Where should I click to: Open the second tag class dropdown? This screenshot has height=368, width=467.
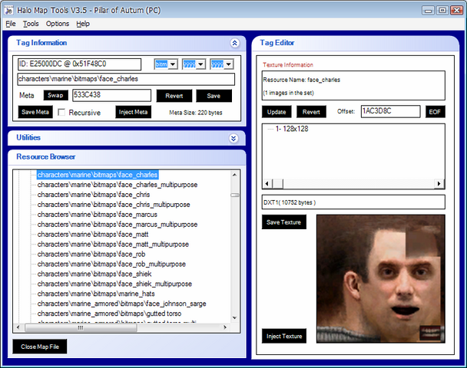point(201,64)
